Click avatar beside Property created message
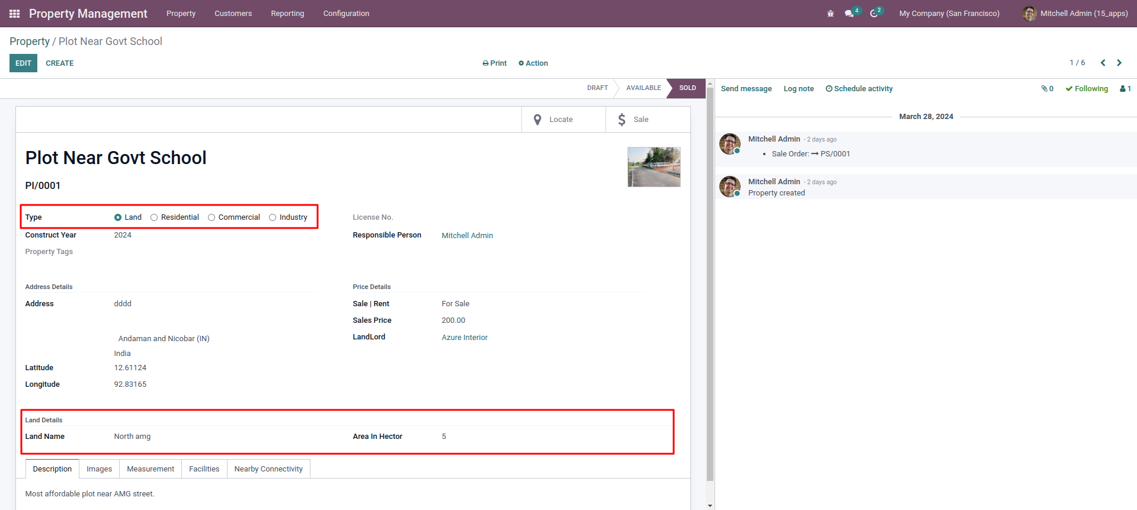This screenshot has width=1137, height=510. click(730, 187)
